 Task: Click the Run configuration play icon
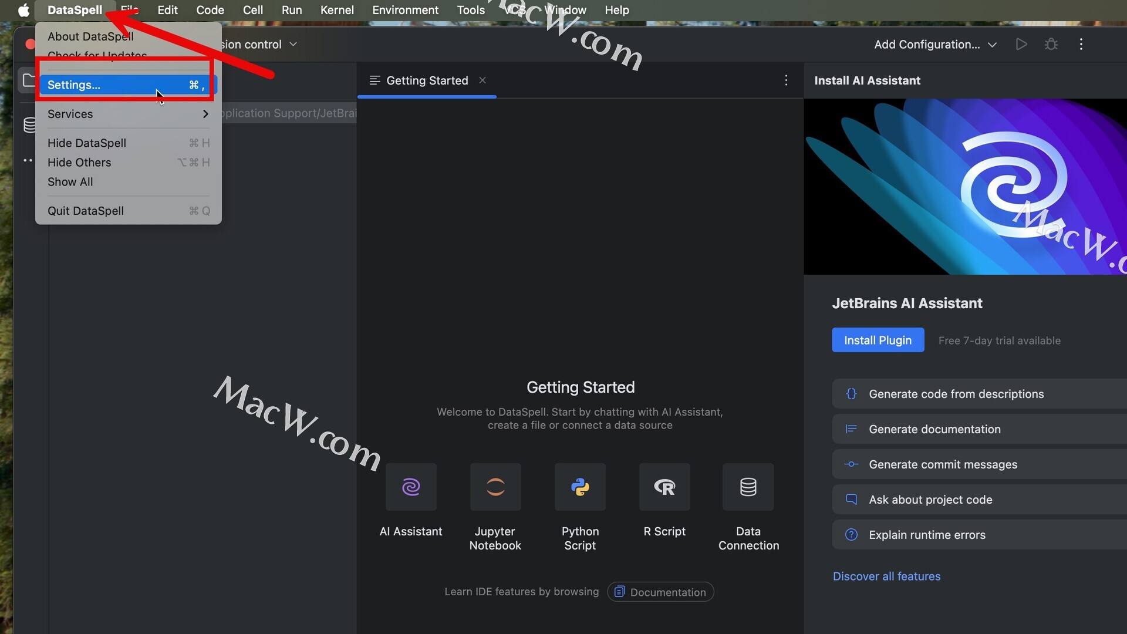pyautogui.click(x=1021, y=44)
